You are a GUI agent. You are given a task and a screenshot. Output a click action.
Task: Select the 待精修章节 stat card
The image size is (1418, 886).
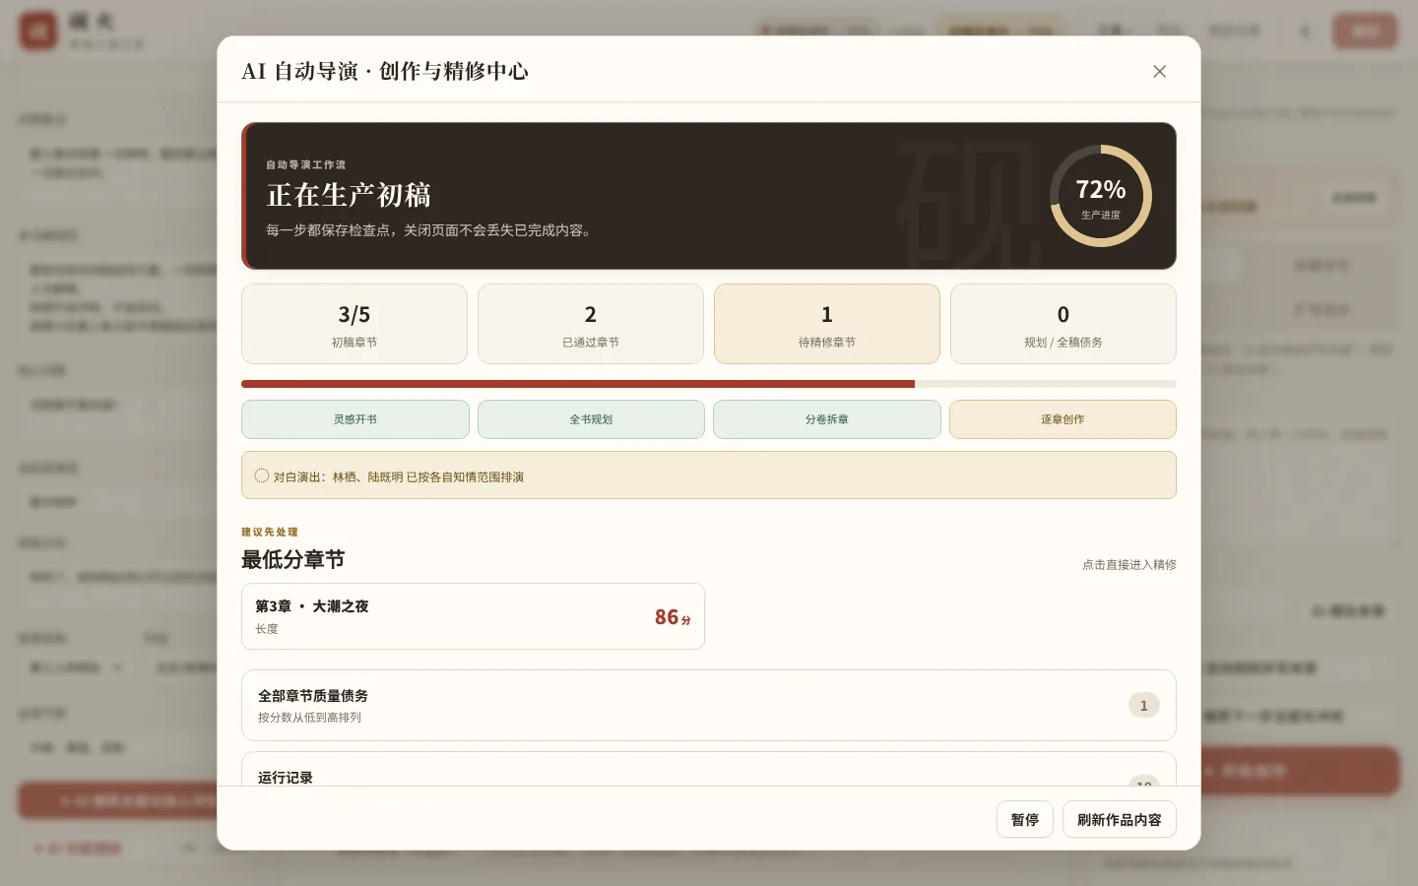coord(827,324)
